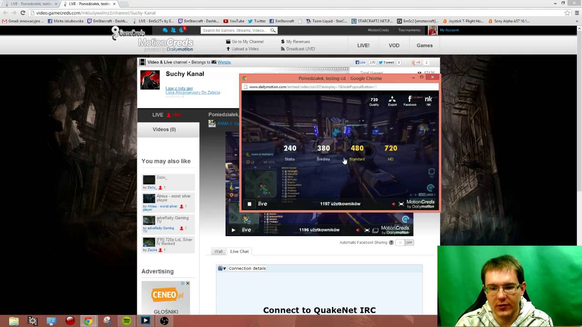Open Wonziu channel owner link
582x327 pixels.
pos(224,62)
